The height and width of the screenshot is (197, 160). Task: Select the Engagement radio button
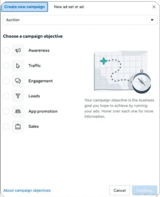6,81
